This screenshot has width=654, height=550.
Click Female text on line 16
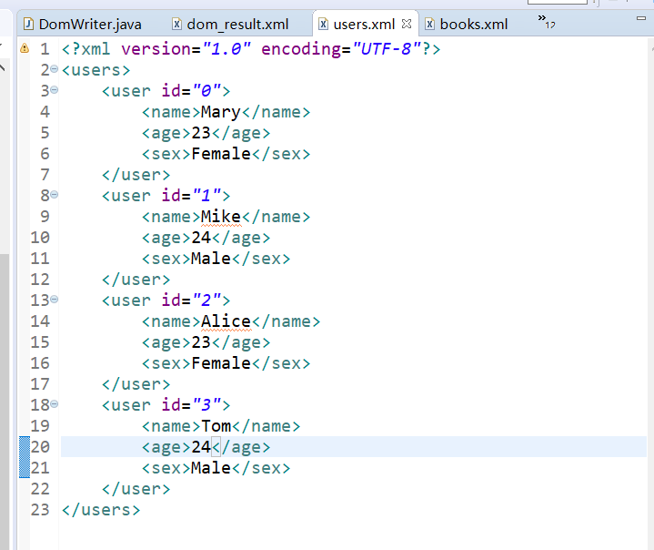221,363
